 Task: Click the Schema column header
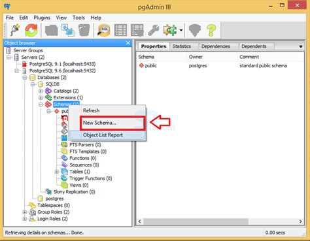pos(162,57)
